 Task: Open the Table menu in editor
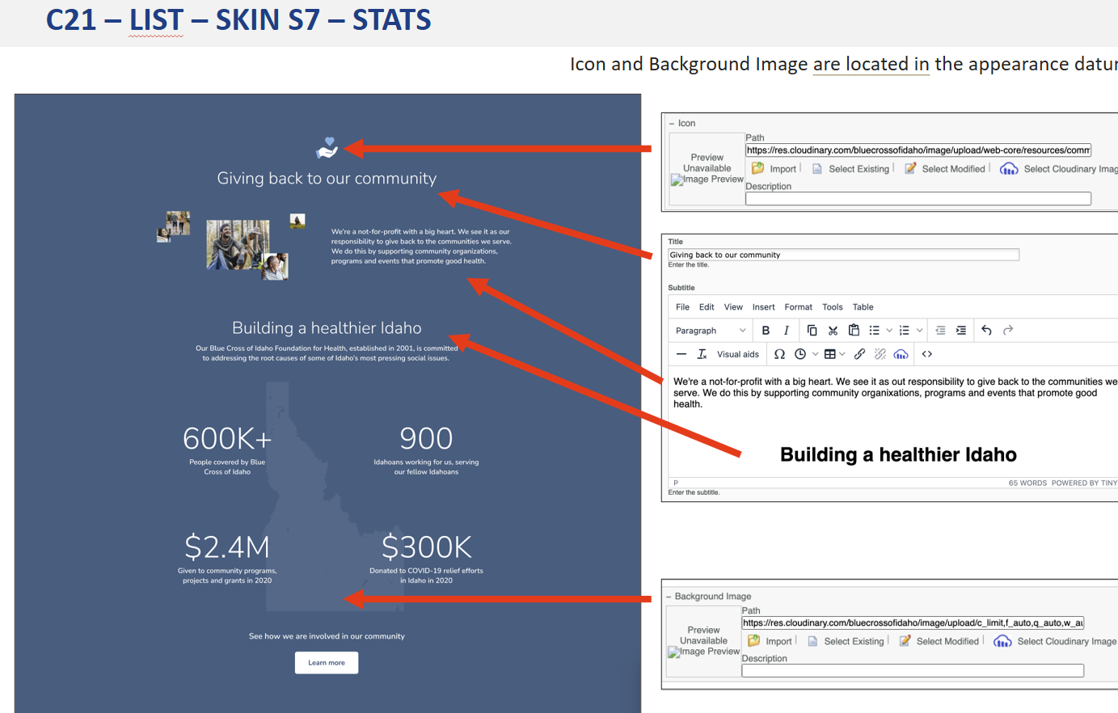863,307
